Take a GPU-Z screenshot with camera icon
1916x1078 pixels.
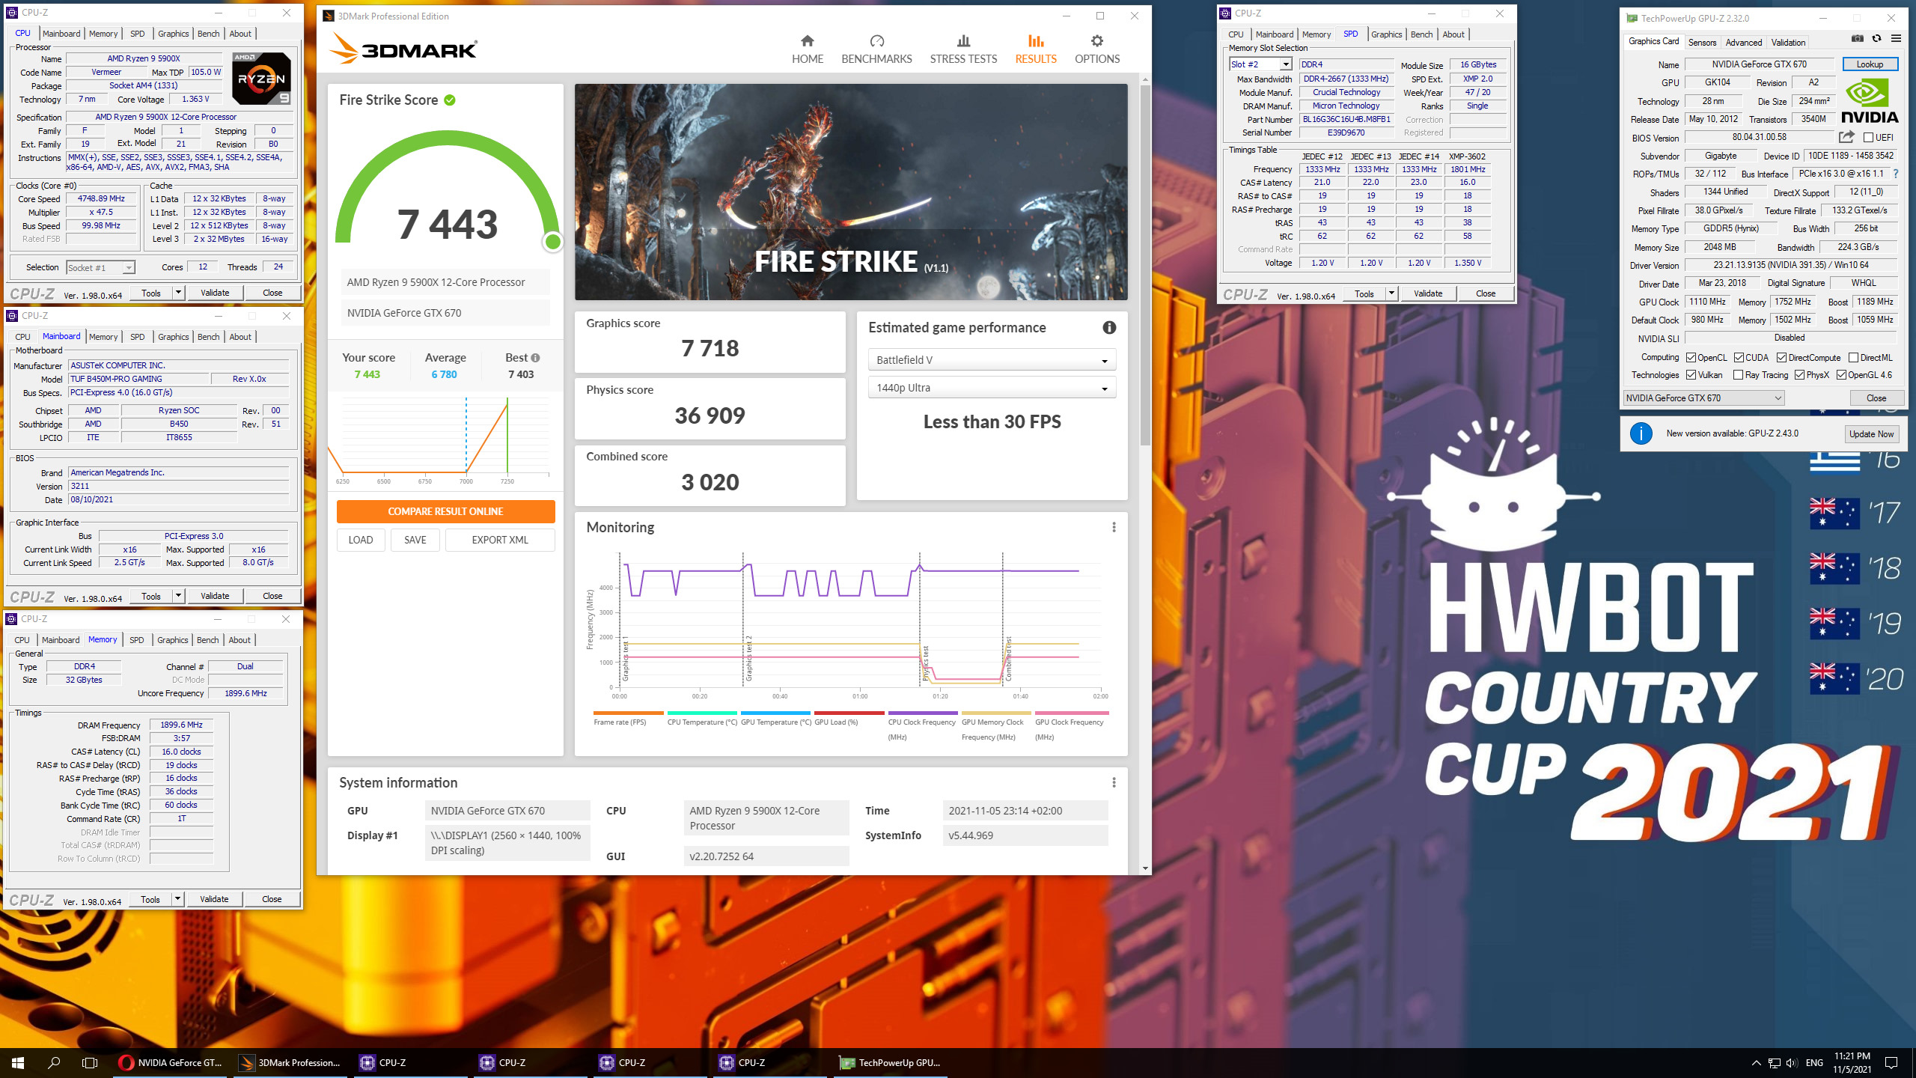point(1858,38)
